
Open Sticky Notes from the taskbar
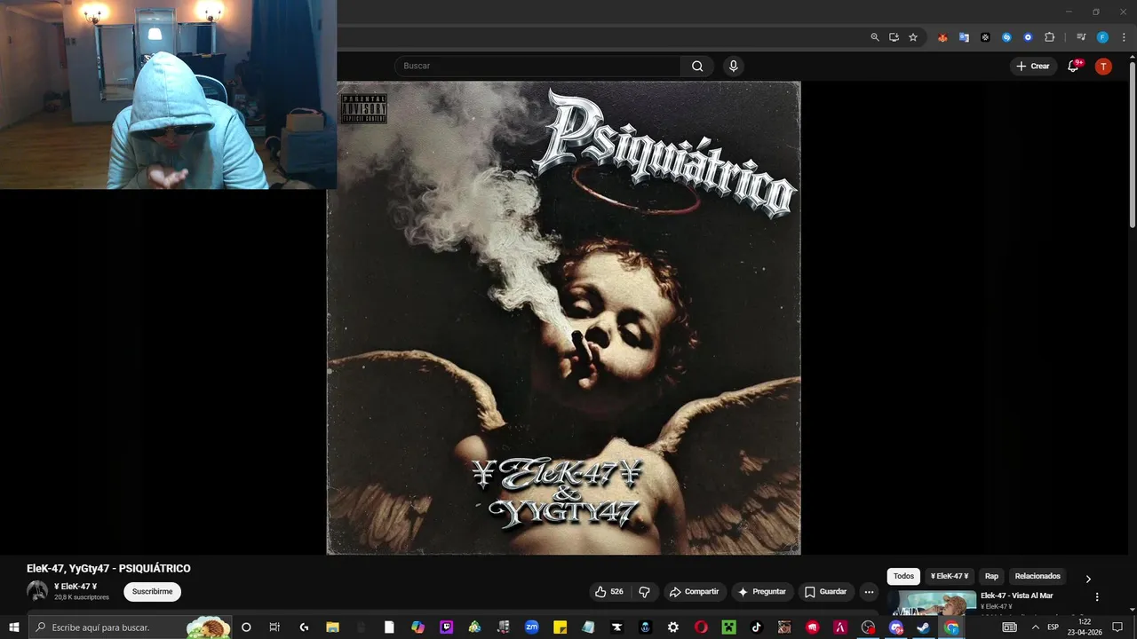560,627
